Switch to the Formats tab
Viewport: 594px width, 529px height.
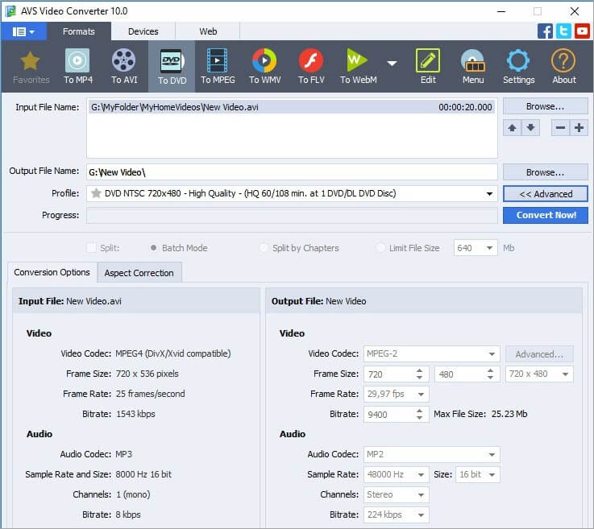[79, 31]
